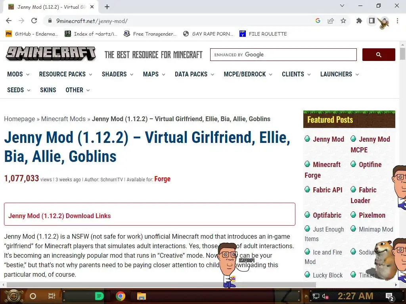406x304 pixels.
Task: Focus the Google enhanced search field
Action: coord(283,55)
